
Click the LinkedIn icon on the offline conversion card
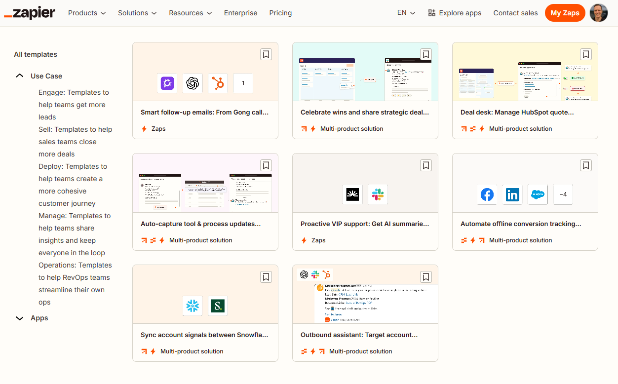coord(512,194)
